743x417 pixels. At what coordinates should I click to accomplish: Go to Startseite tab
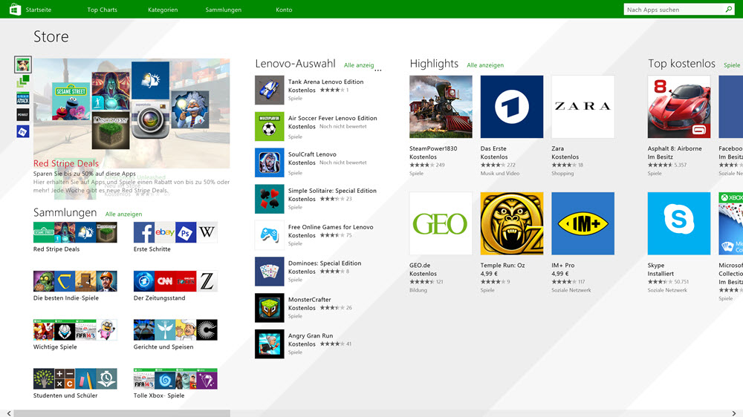[39, 10]
